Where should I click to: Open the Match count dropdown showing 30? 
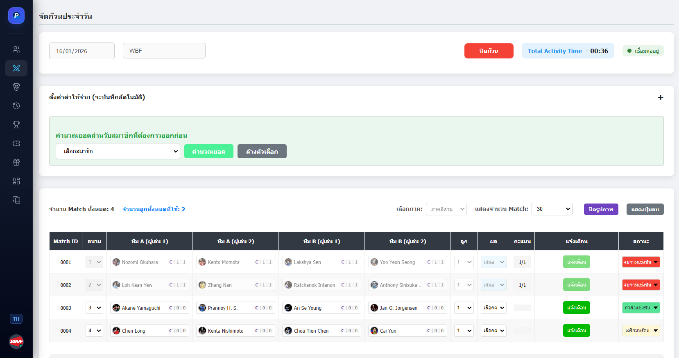[x=552, y=209]
